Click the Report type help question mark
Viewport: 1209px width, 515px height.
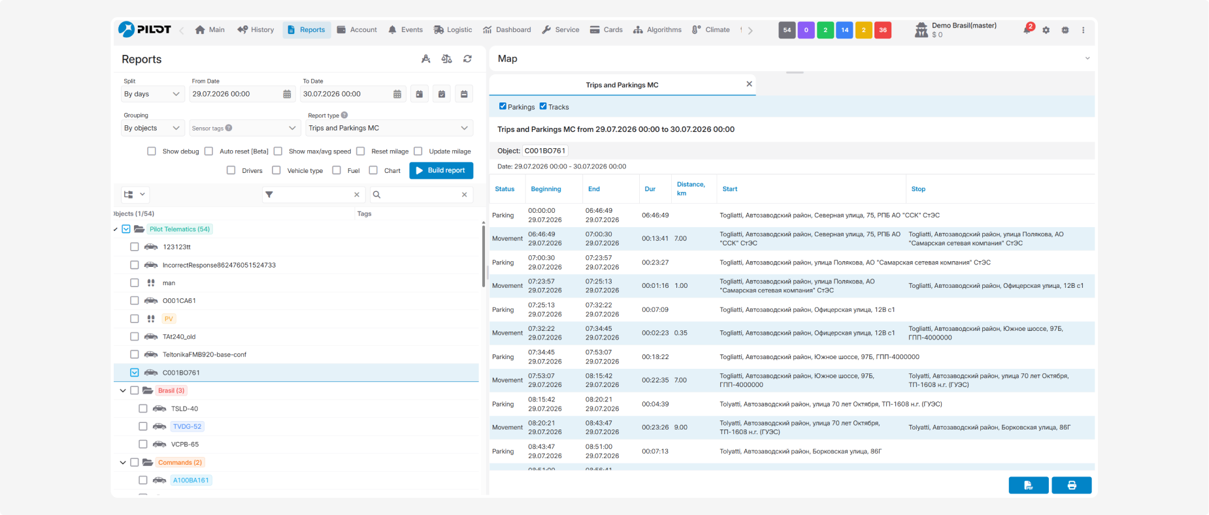[x=344, y=115]
